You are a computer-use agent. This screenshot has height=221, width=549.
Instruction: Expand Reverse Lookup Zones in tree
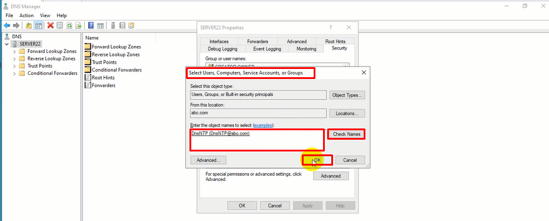point(14,58)
